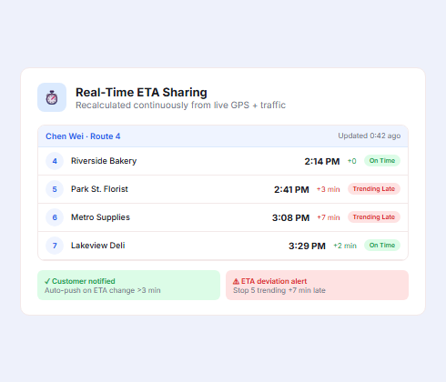The image size is (446, 382).
Task: Click the "Real-Time ETA Sharing" heading
Action: coord(141,92)
